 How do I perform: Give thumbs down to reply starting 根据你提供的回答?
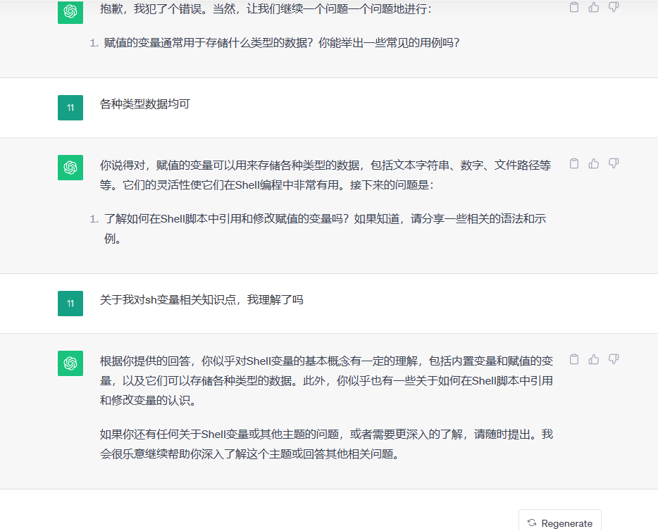click(x=614, y=359)
